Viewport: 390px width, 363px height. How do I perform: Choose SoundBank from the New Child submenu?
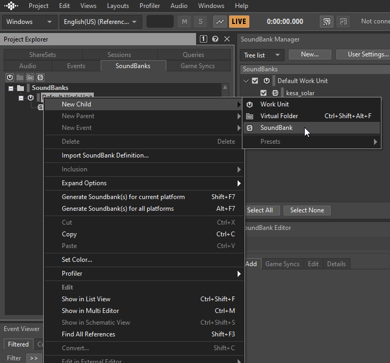(x=276, y=128)
